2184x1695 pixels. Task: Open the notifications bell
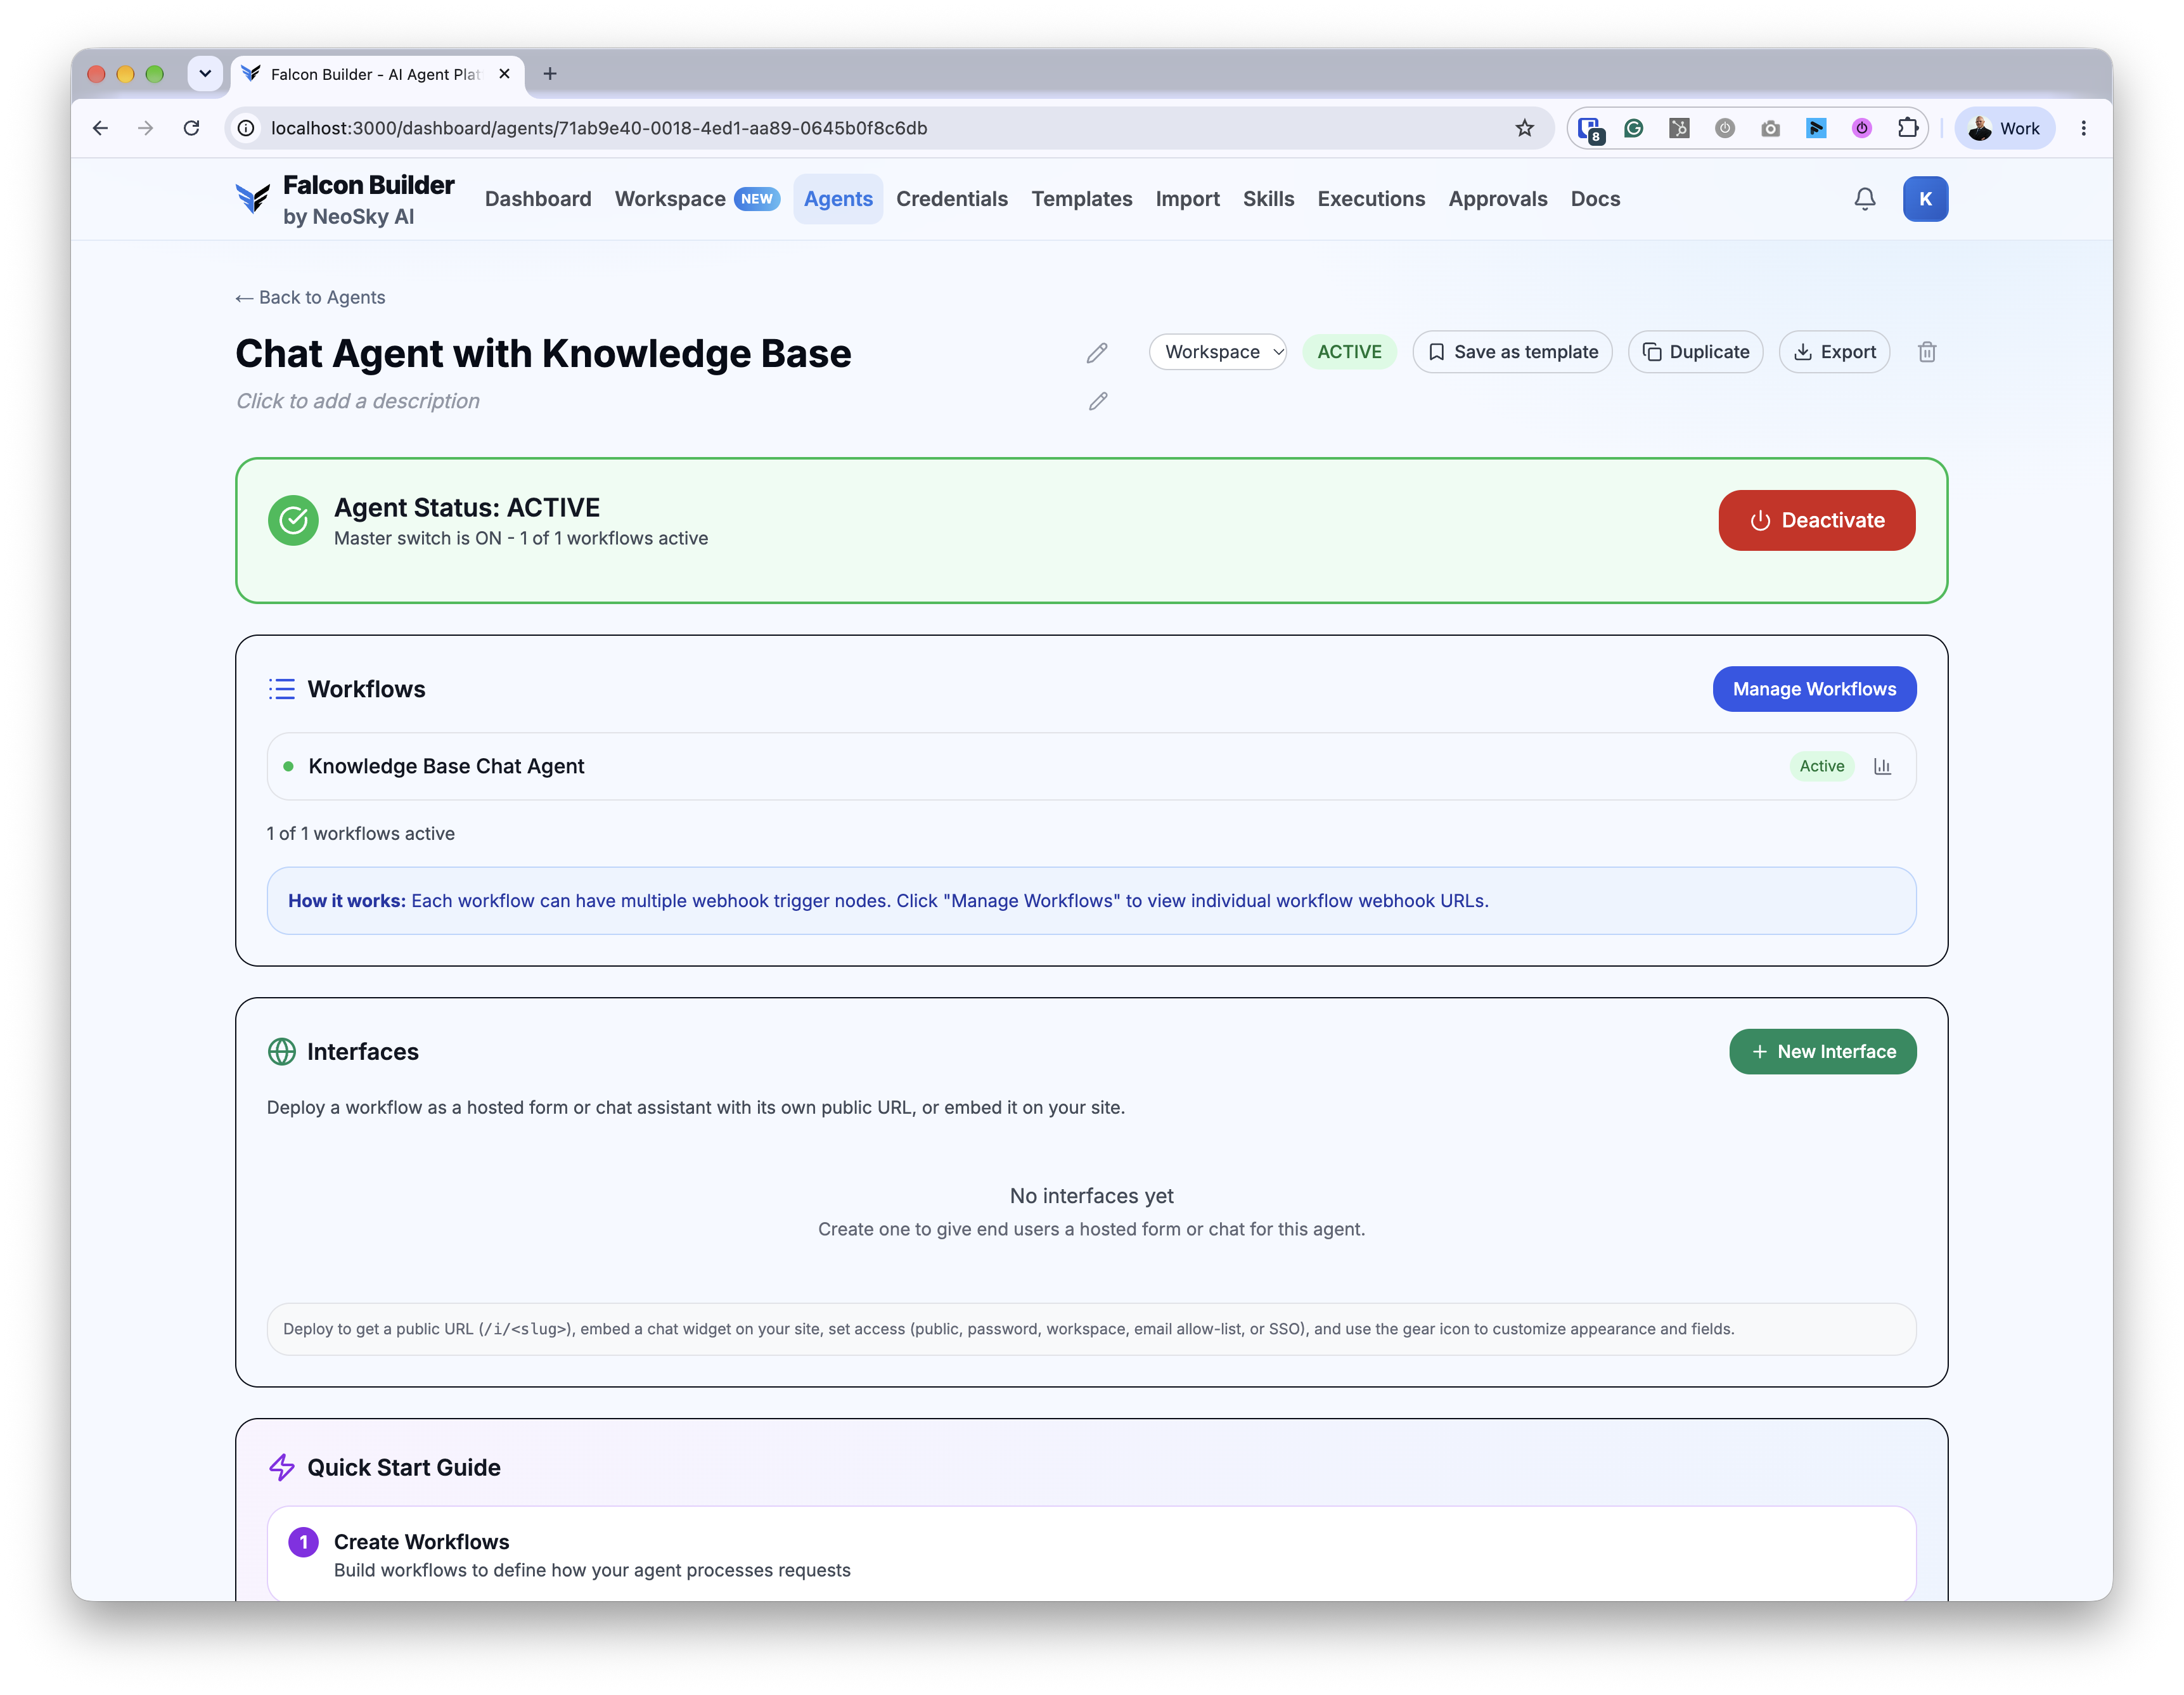click(1864, 199)
